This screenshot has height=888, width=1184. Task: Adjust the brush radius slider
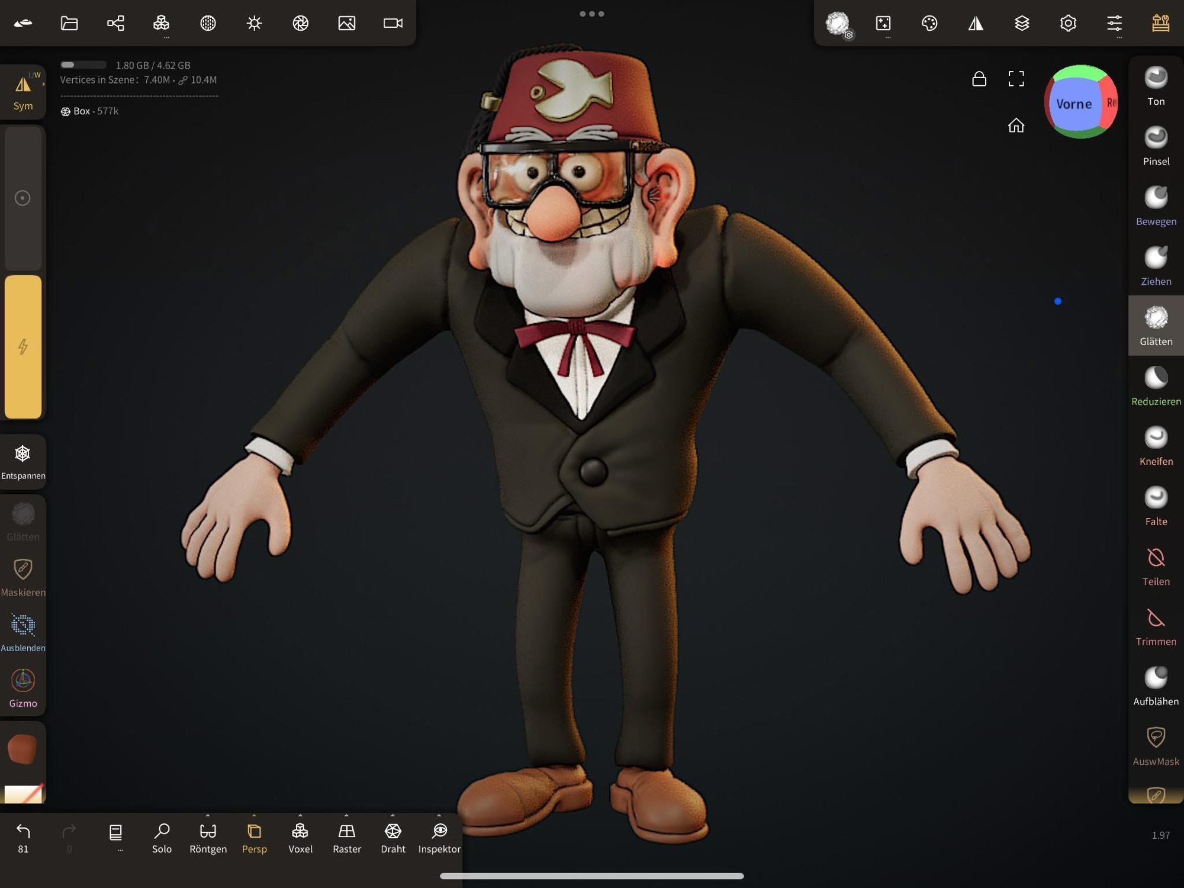click(23, 198)
